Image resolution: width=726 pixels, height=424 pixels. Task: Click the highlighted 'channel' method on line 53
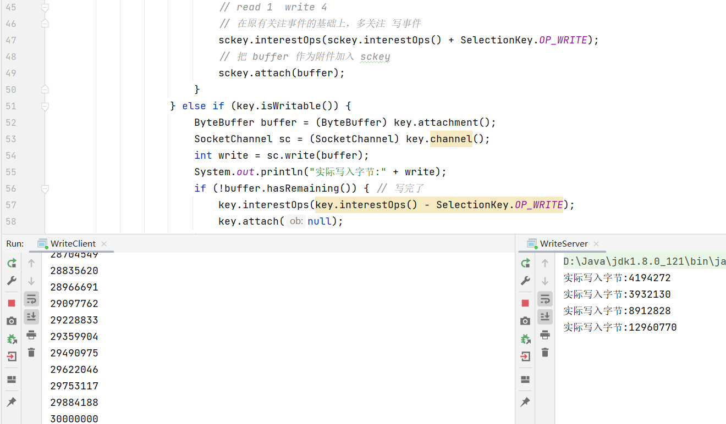451,139
